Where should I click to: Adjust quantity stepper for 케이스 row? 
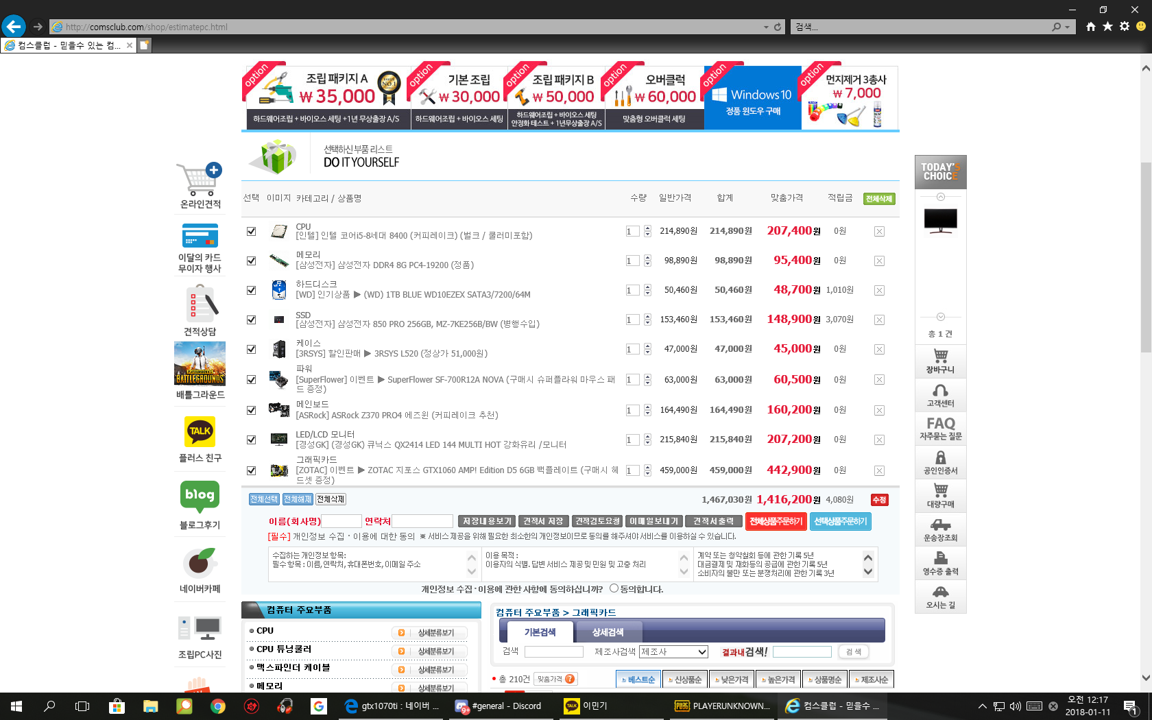[647, 350]
